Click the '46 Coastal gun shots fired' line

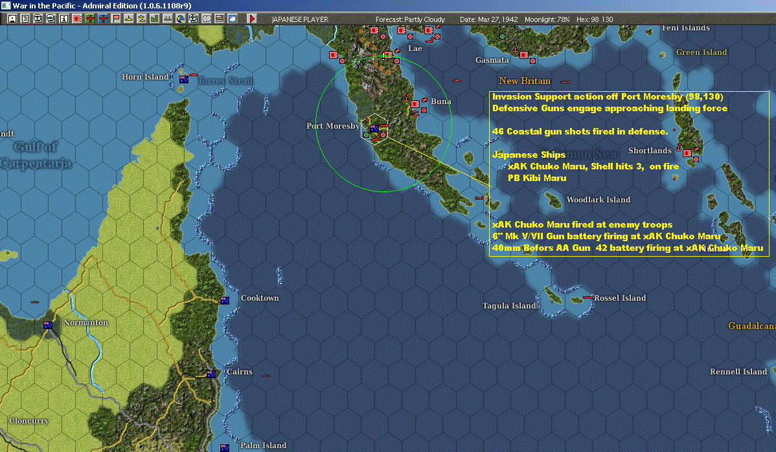580,131
